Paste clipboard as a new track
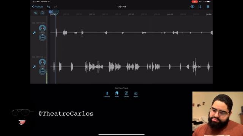The width and height of the screenshot is (243, 136). (117, 94)
